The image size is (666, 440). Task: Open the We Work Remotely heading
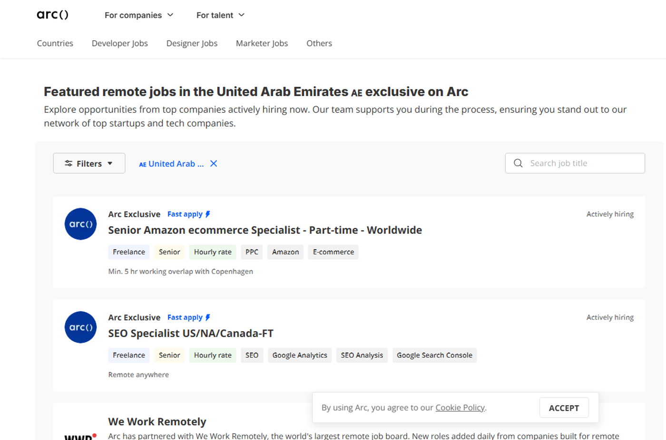click(x=157, y=421)
